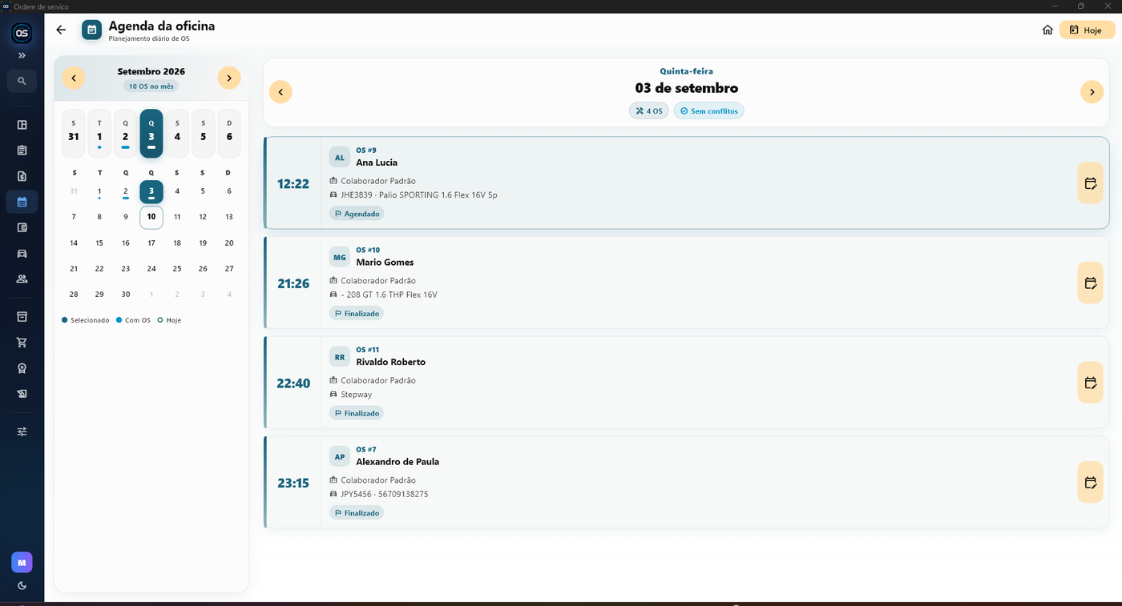Open the dashboard layout icon in sidebar
This screenshot has width=1122, height=606.
point(22,125)
